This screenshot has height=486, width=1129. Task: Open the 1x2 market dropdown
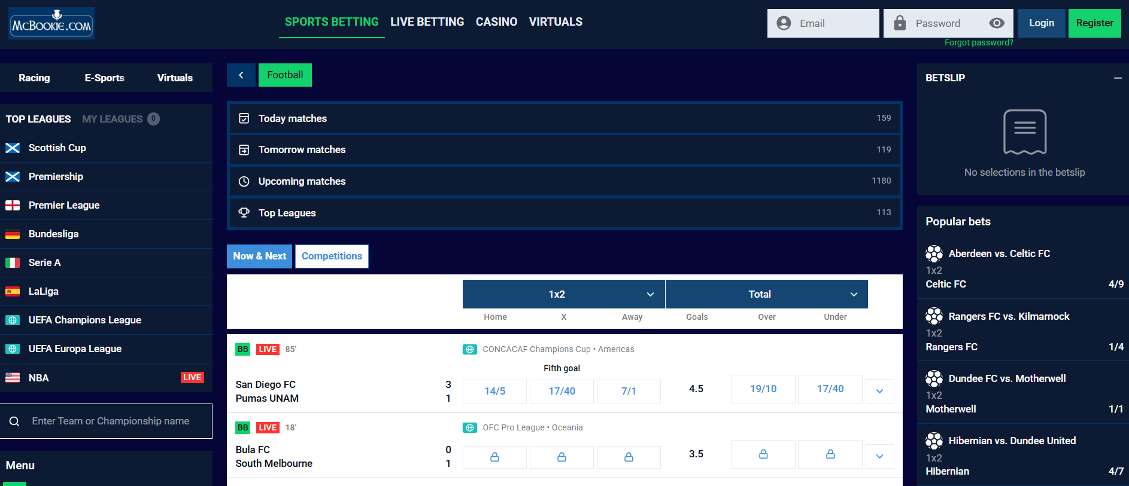pyautogui.click(x=563, y=294)
